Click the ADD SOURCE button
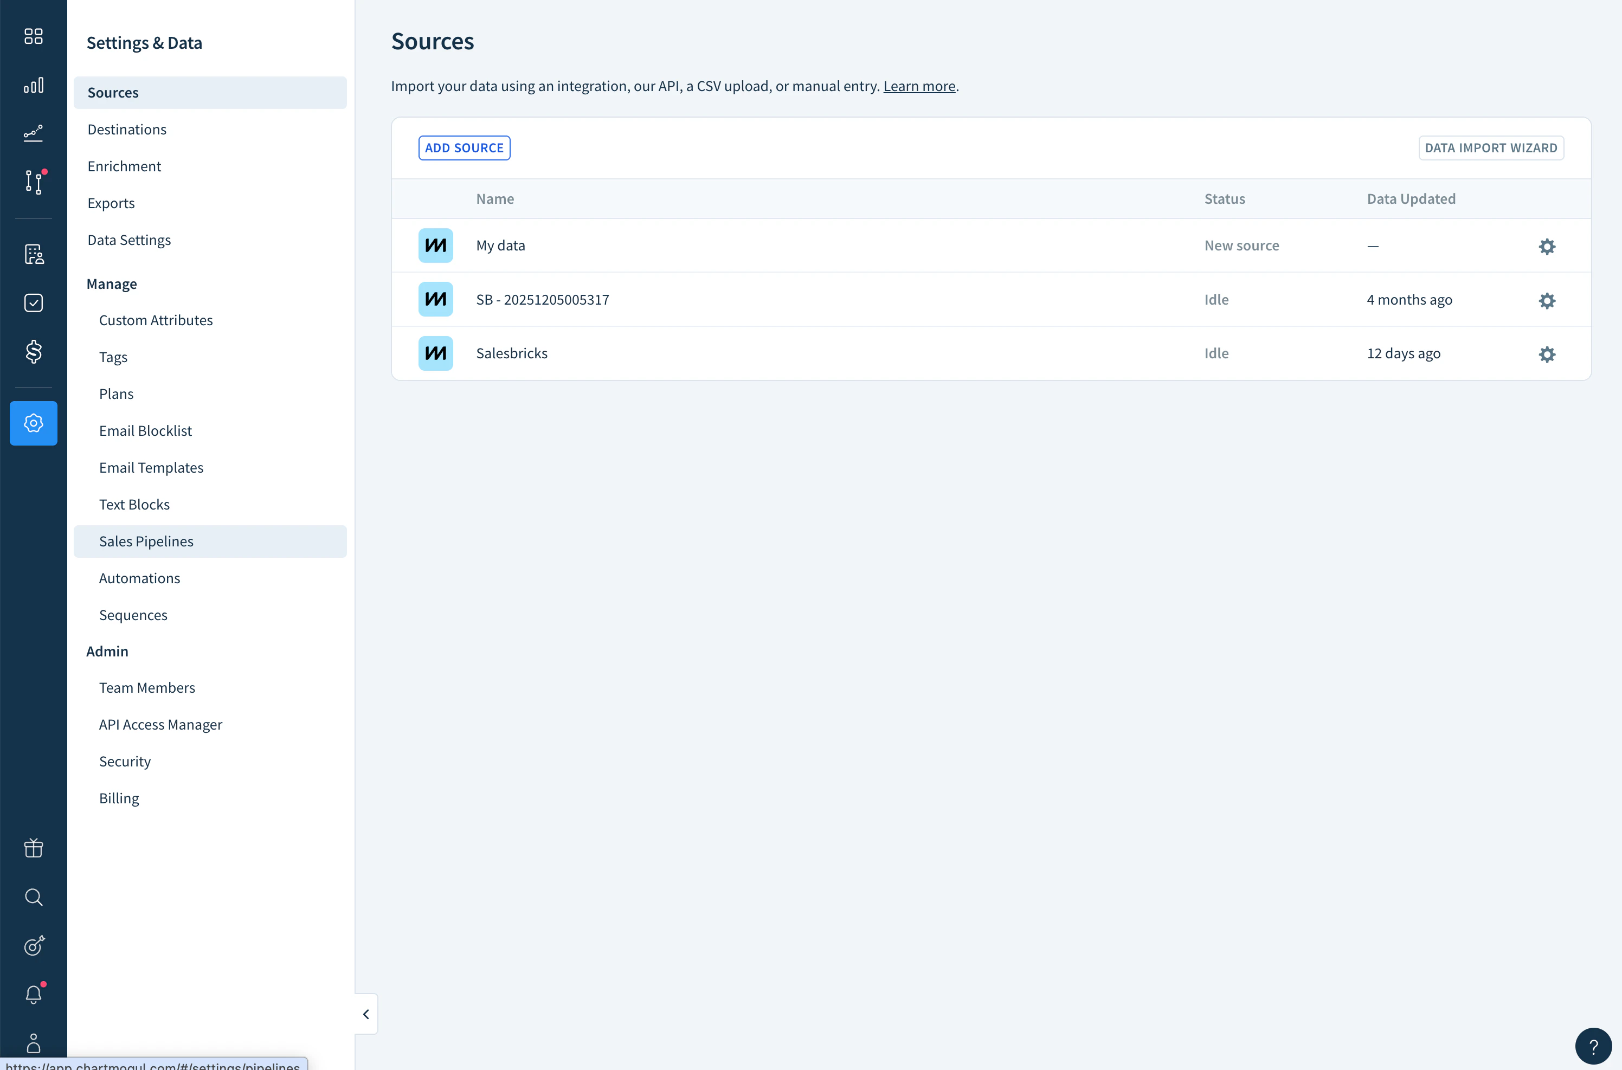This screenshot has height=1070, width=1622. (464, 147)
